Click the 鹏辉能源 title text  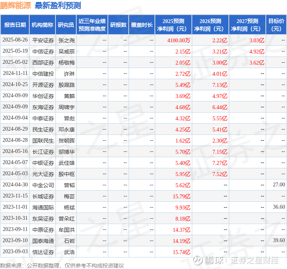click(x=15, y=5)
